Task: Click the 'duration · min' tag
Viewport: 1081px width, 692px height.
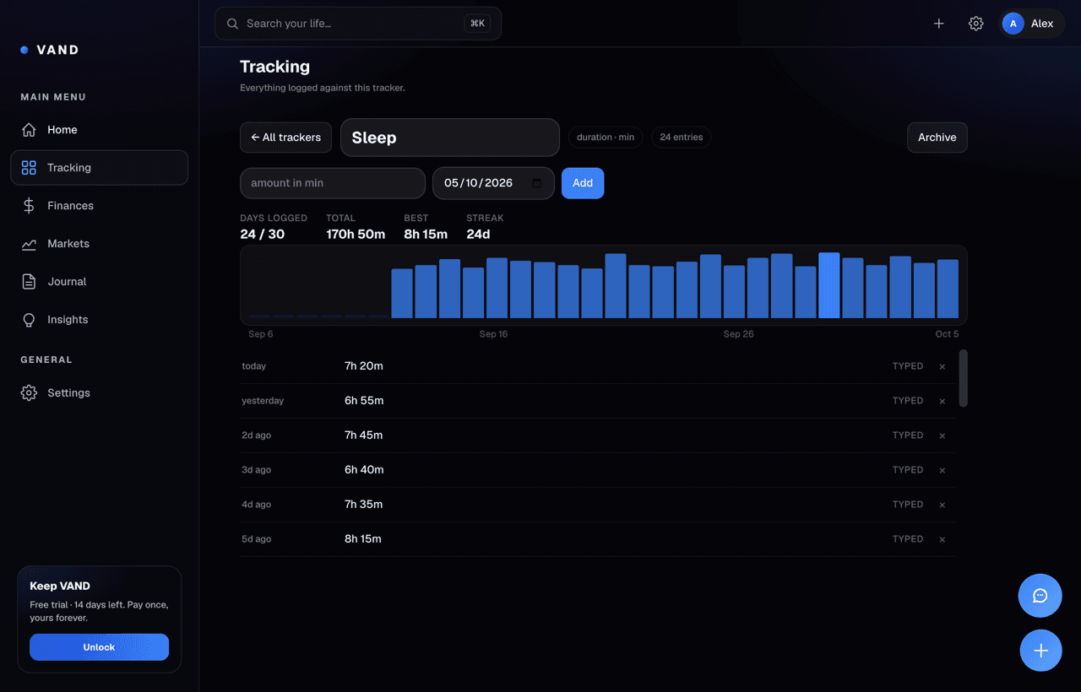Action: pyautogui.click(x=606, y=138)
